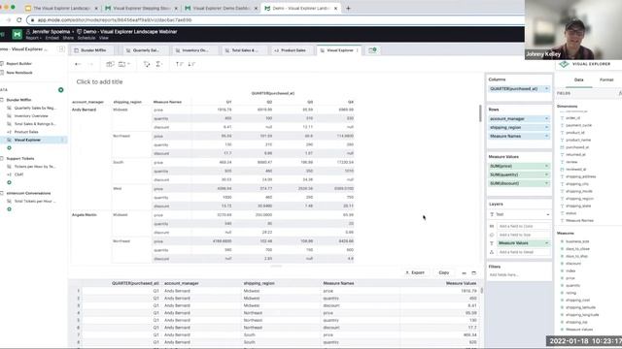The image size is (622, 349).
Task: Open SUM(discount) pill dropdown
Action: coord(546,183)
